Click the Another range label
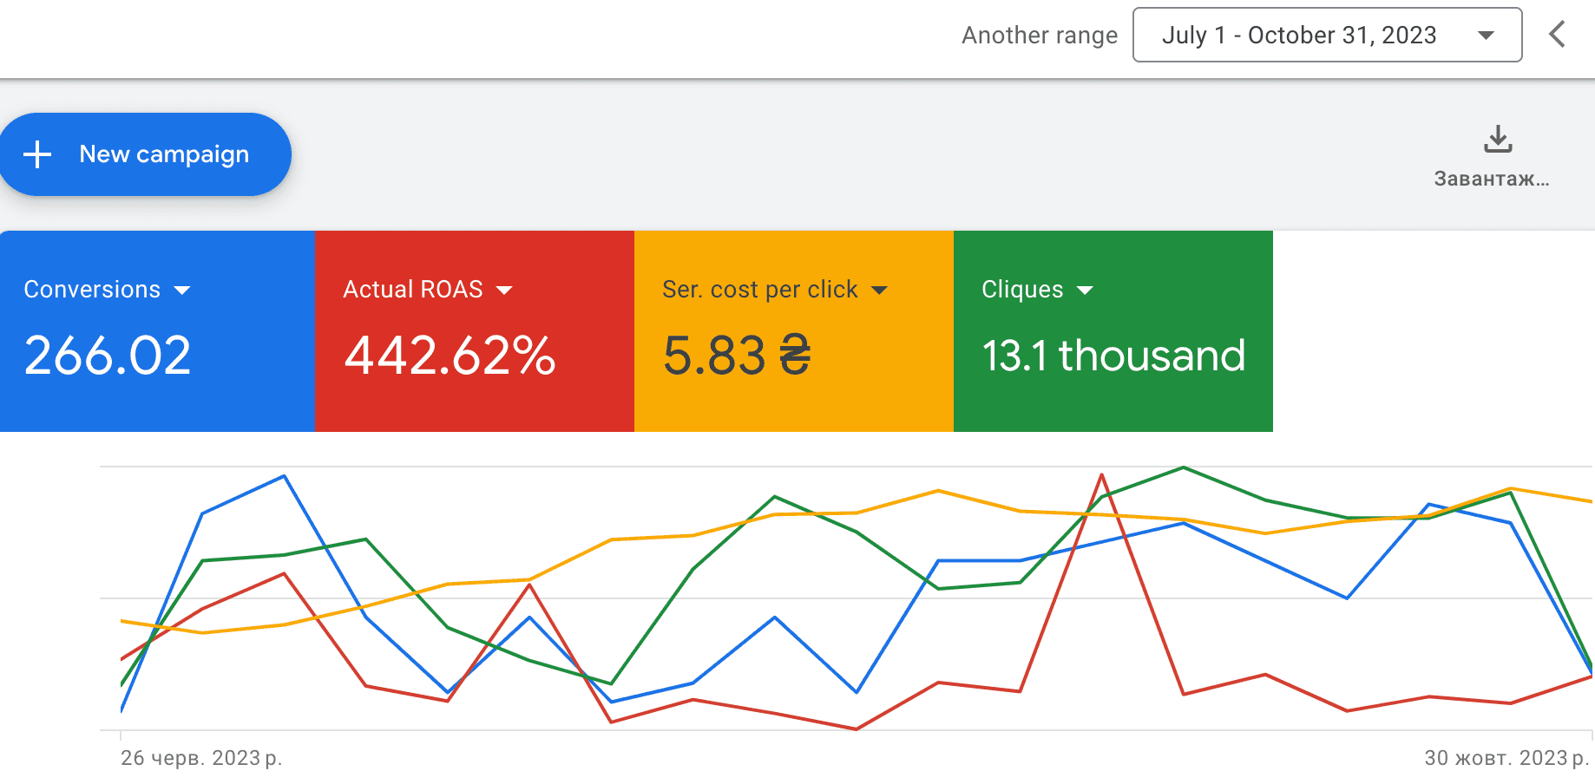Image resolution: width=1595 pixels, height=784 pixels. pos(1040,36)
